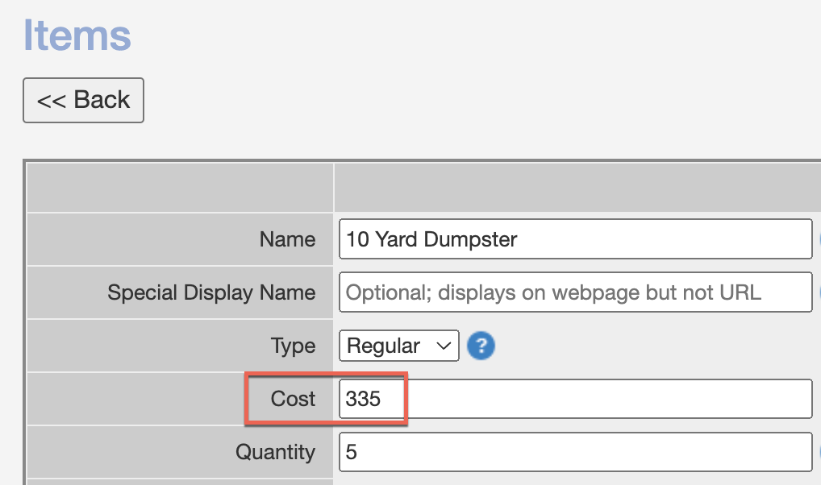Viewport: 821px width, 485px height.
Task: Go back using the << Back button
Action: [x=83, y=100]
